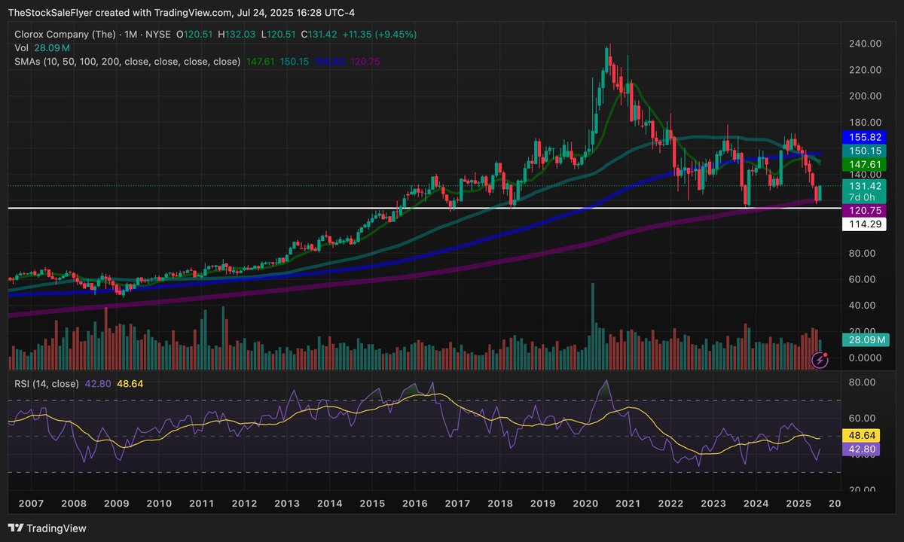Click "2017" on the time axis
The width and height of the screenshot is (904, 542).
(457, 504)
